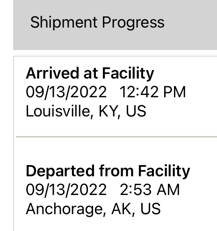Click the word Facility in Departed heading
This screenshot has height=231, width=217.
click(x=164, y=171)
